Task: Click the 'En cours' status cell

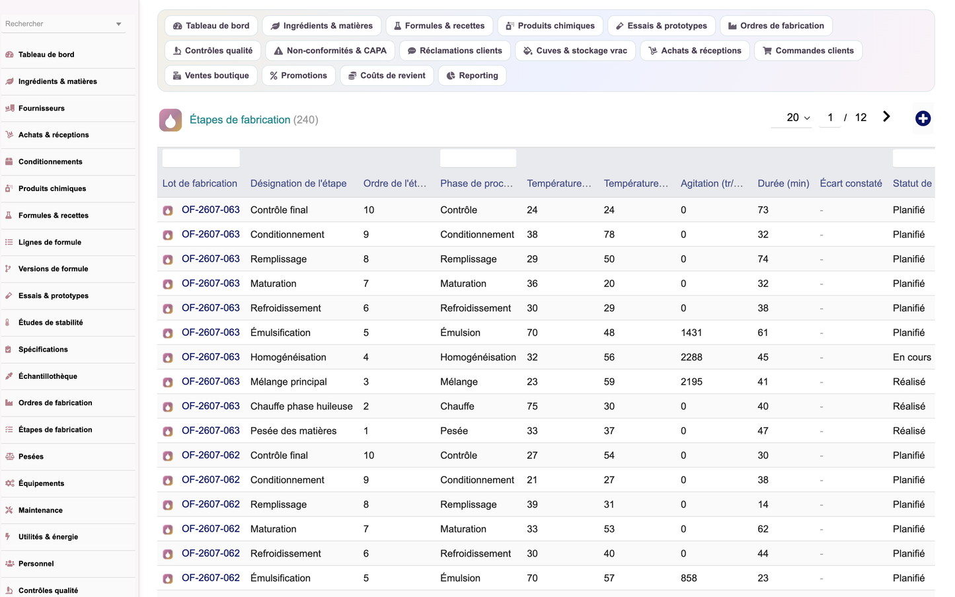Action: (x=911, y=357)
